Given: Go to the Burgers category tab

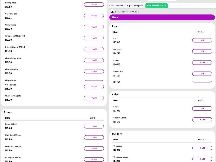Looking at the screenshot, I should click(138, 6).
